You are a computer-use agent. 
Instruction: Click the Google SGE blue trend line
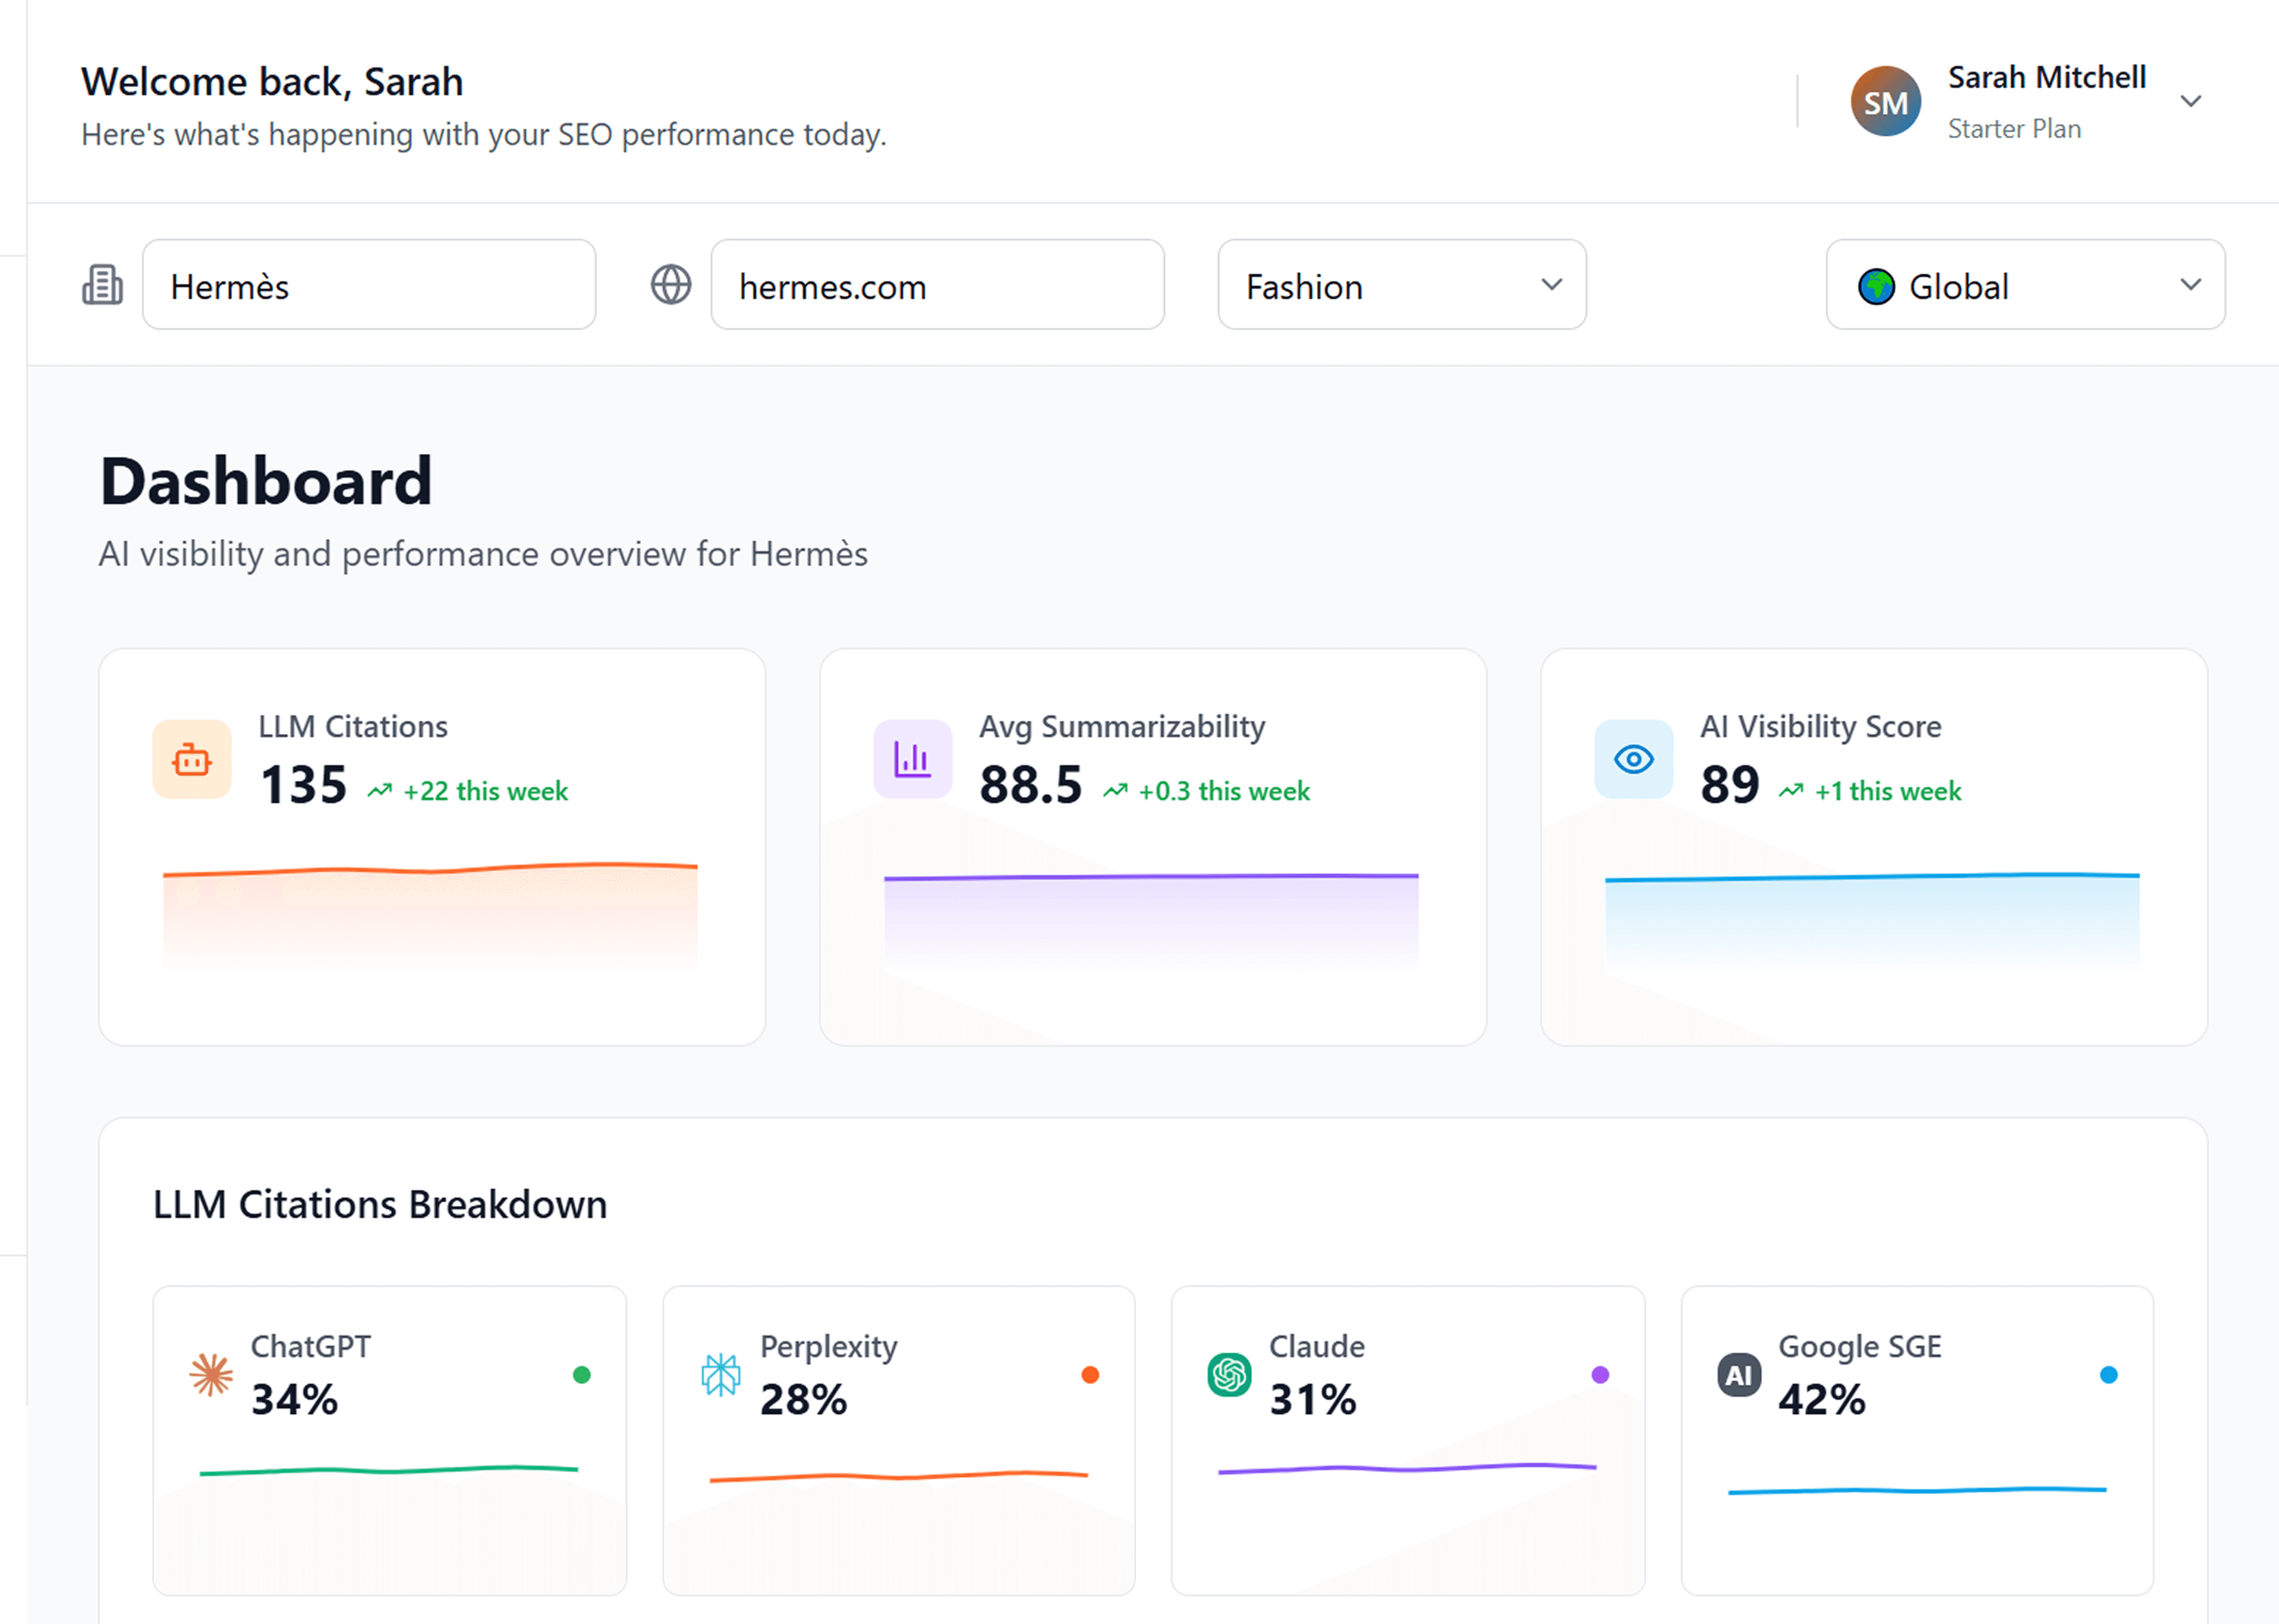[1917, 1490]
